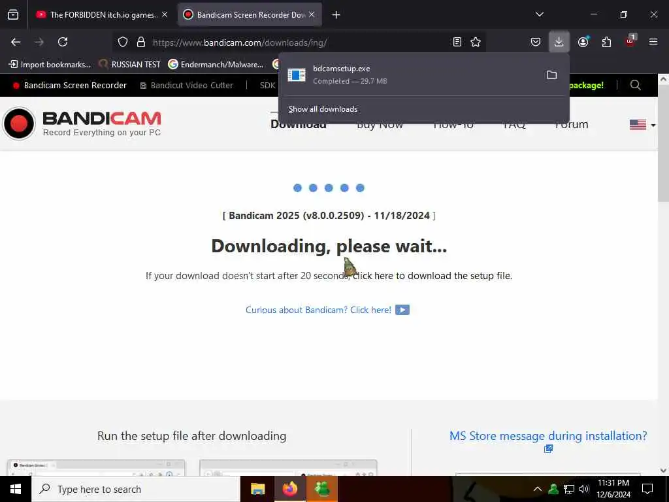Open Curious about Bandicam? Click here! link
This screenshot has height=502, width=669.
click(x=318, y=310)
